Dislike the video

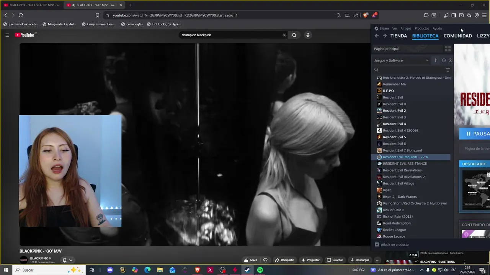click(265, 260)
